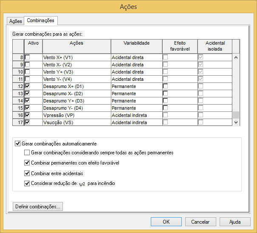Select row header number 17
This screenshot has width=257, height=233.
tap(18, 122)
